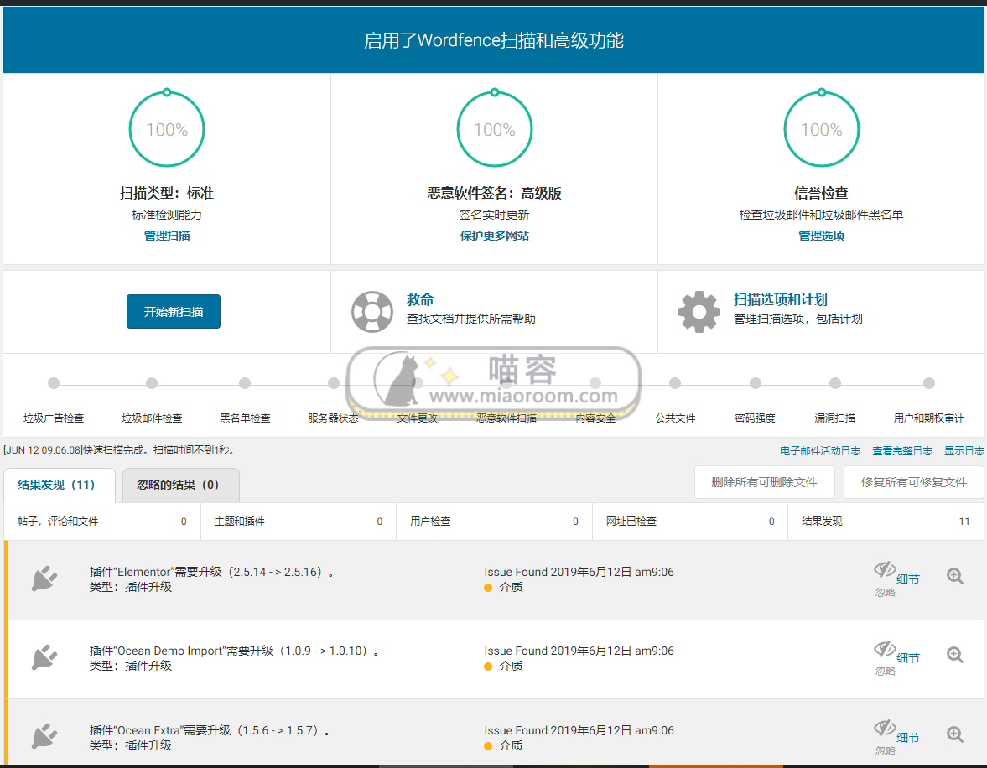Viewport: 987px width, 768px height.
Task: Click the 标准检测能力 description text
Action: click(x=167, y=215)
